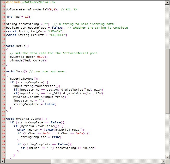This screenshot has width=170, height=164.
Task: Click the horizontal scrollbar right arrow
Action: click(163, 161)
